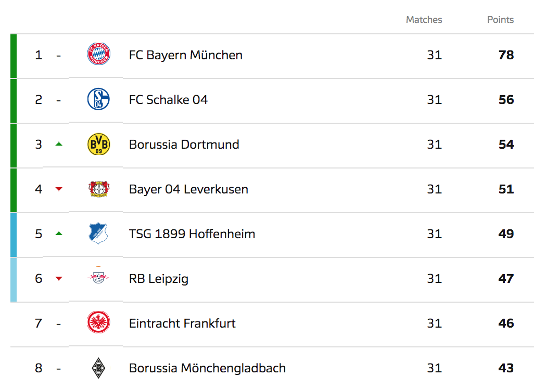Click the Borussia Mönchengladbach diamond badge
Image resolution: width=534 pixels, height=389 pixels.
[x=98, y=368]
